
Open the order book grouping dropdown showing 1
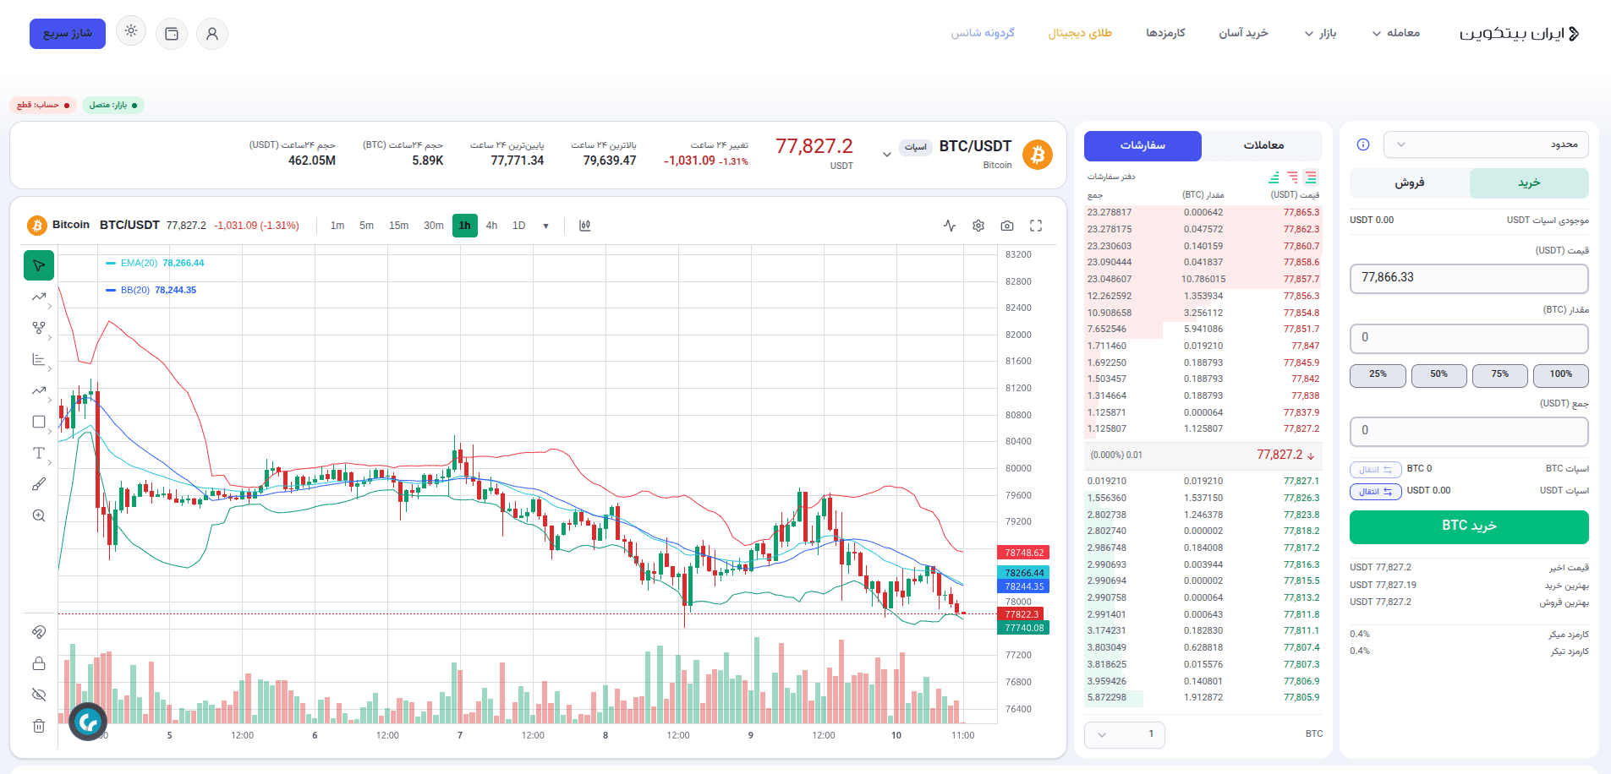[1125, 734]
